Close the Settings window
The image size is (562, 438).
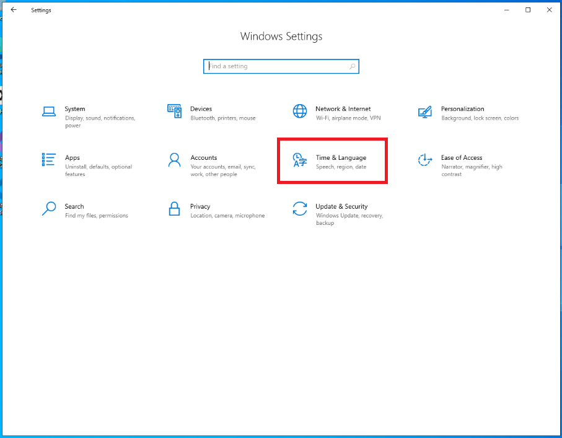[549, 10]
